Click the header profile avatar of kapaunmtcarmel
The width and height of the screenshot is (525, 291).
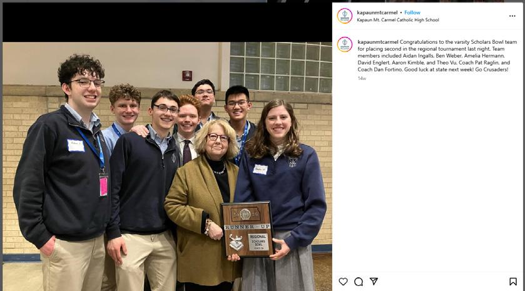tap(345, 16)
